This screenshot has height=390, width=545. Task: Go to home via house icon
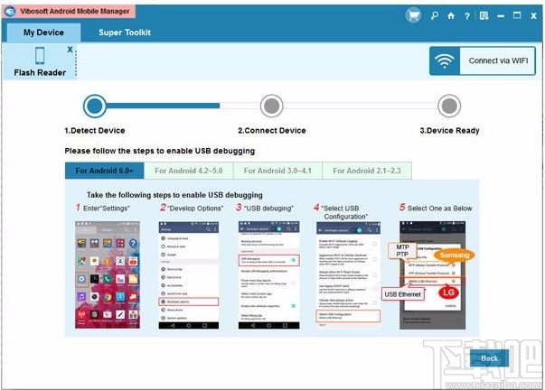point(451,15)
